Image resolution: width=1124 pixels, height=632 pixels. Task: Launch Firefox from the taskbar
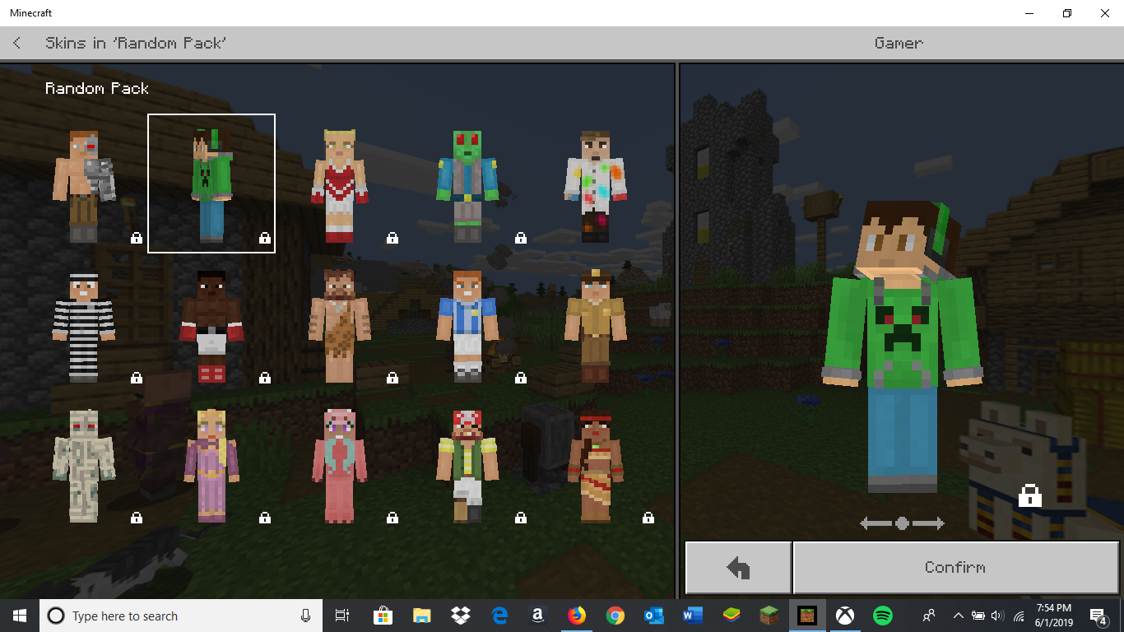(576, 616)
